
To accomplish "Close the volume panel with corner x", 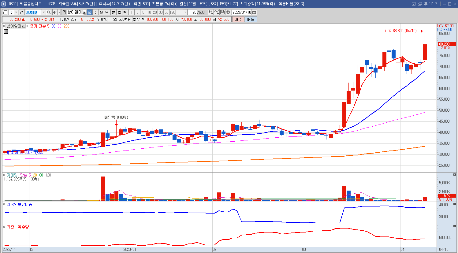I will point(455,174).
